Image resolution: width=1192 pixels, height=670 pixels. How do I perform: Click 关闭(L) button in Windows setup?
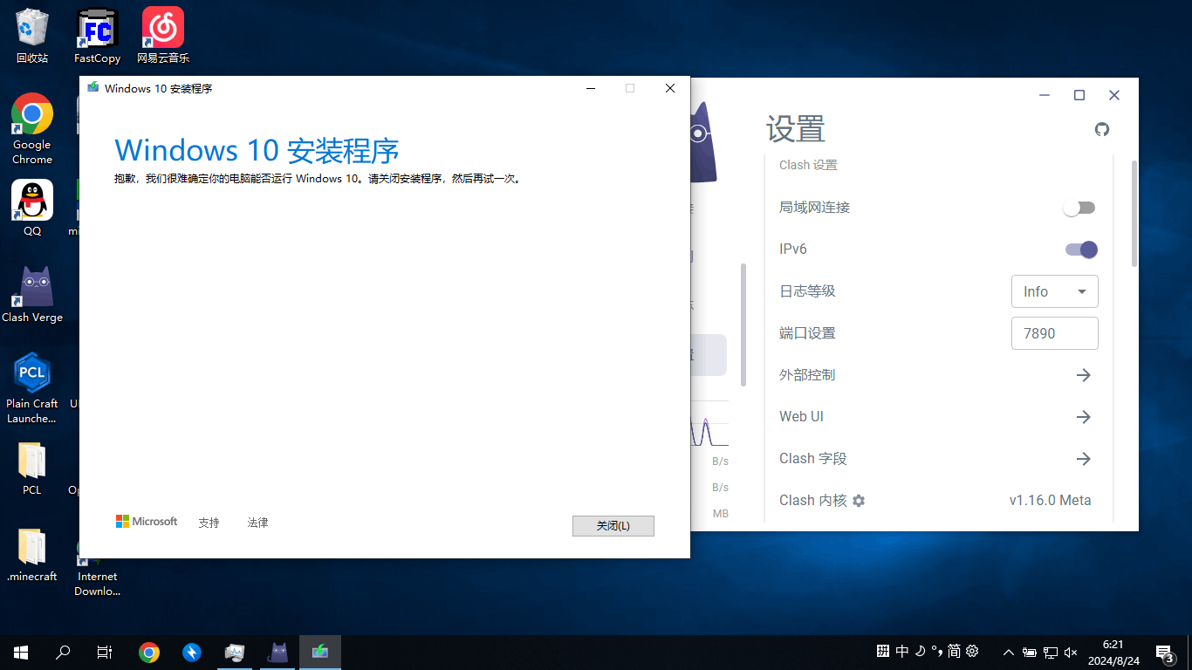coord(613,526)
